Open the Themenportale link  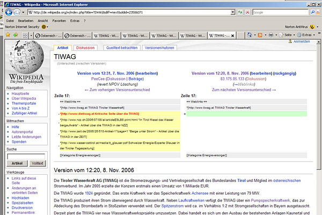[x=24, y=103]
